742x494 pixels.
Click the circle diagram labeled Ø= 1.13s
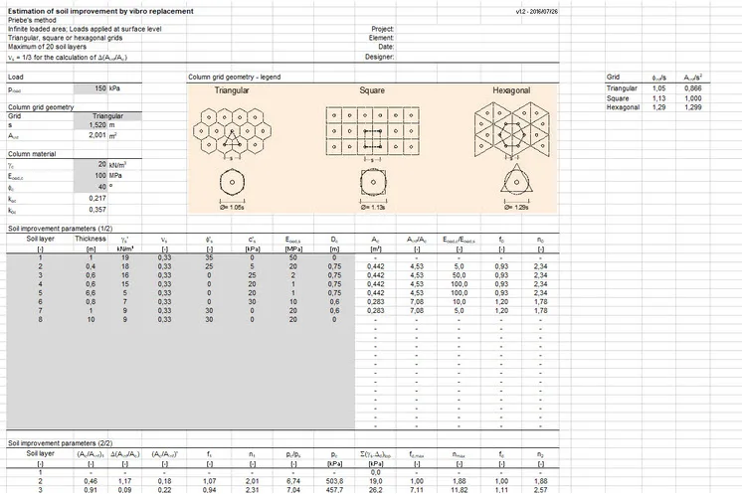pos(373,183)
